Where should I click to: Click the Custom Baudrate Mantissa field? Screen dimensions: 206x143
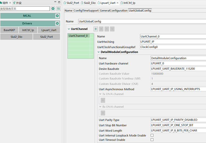(x=178, y=78)
